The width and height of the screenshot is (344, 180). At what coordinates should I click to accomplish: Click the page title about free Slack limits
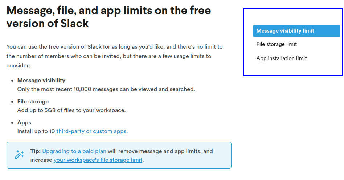pos(109,17)
